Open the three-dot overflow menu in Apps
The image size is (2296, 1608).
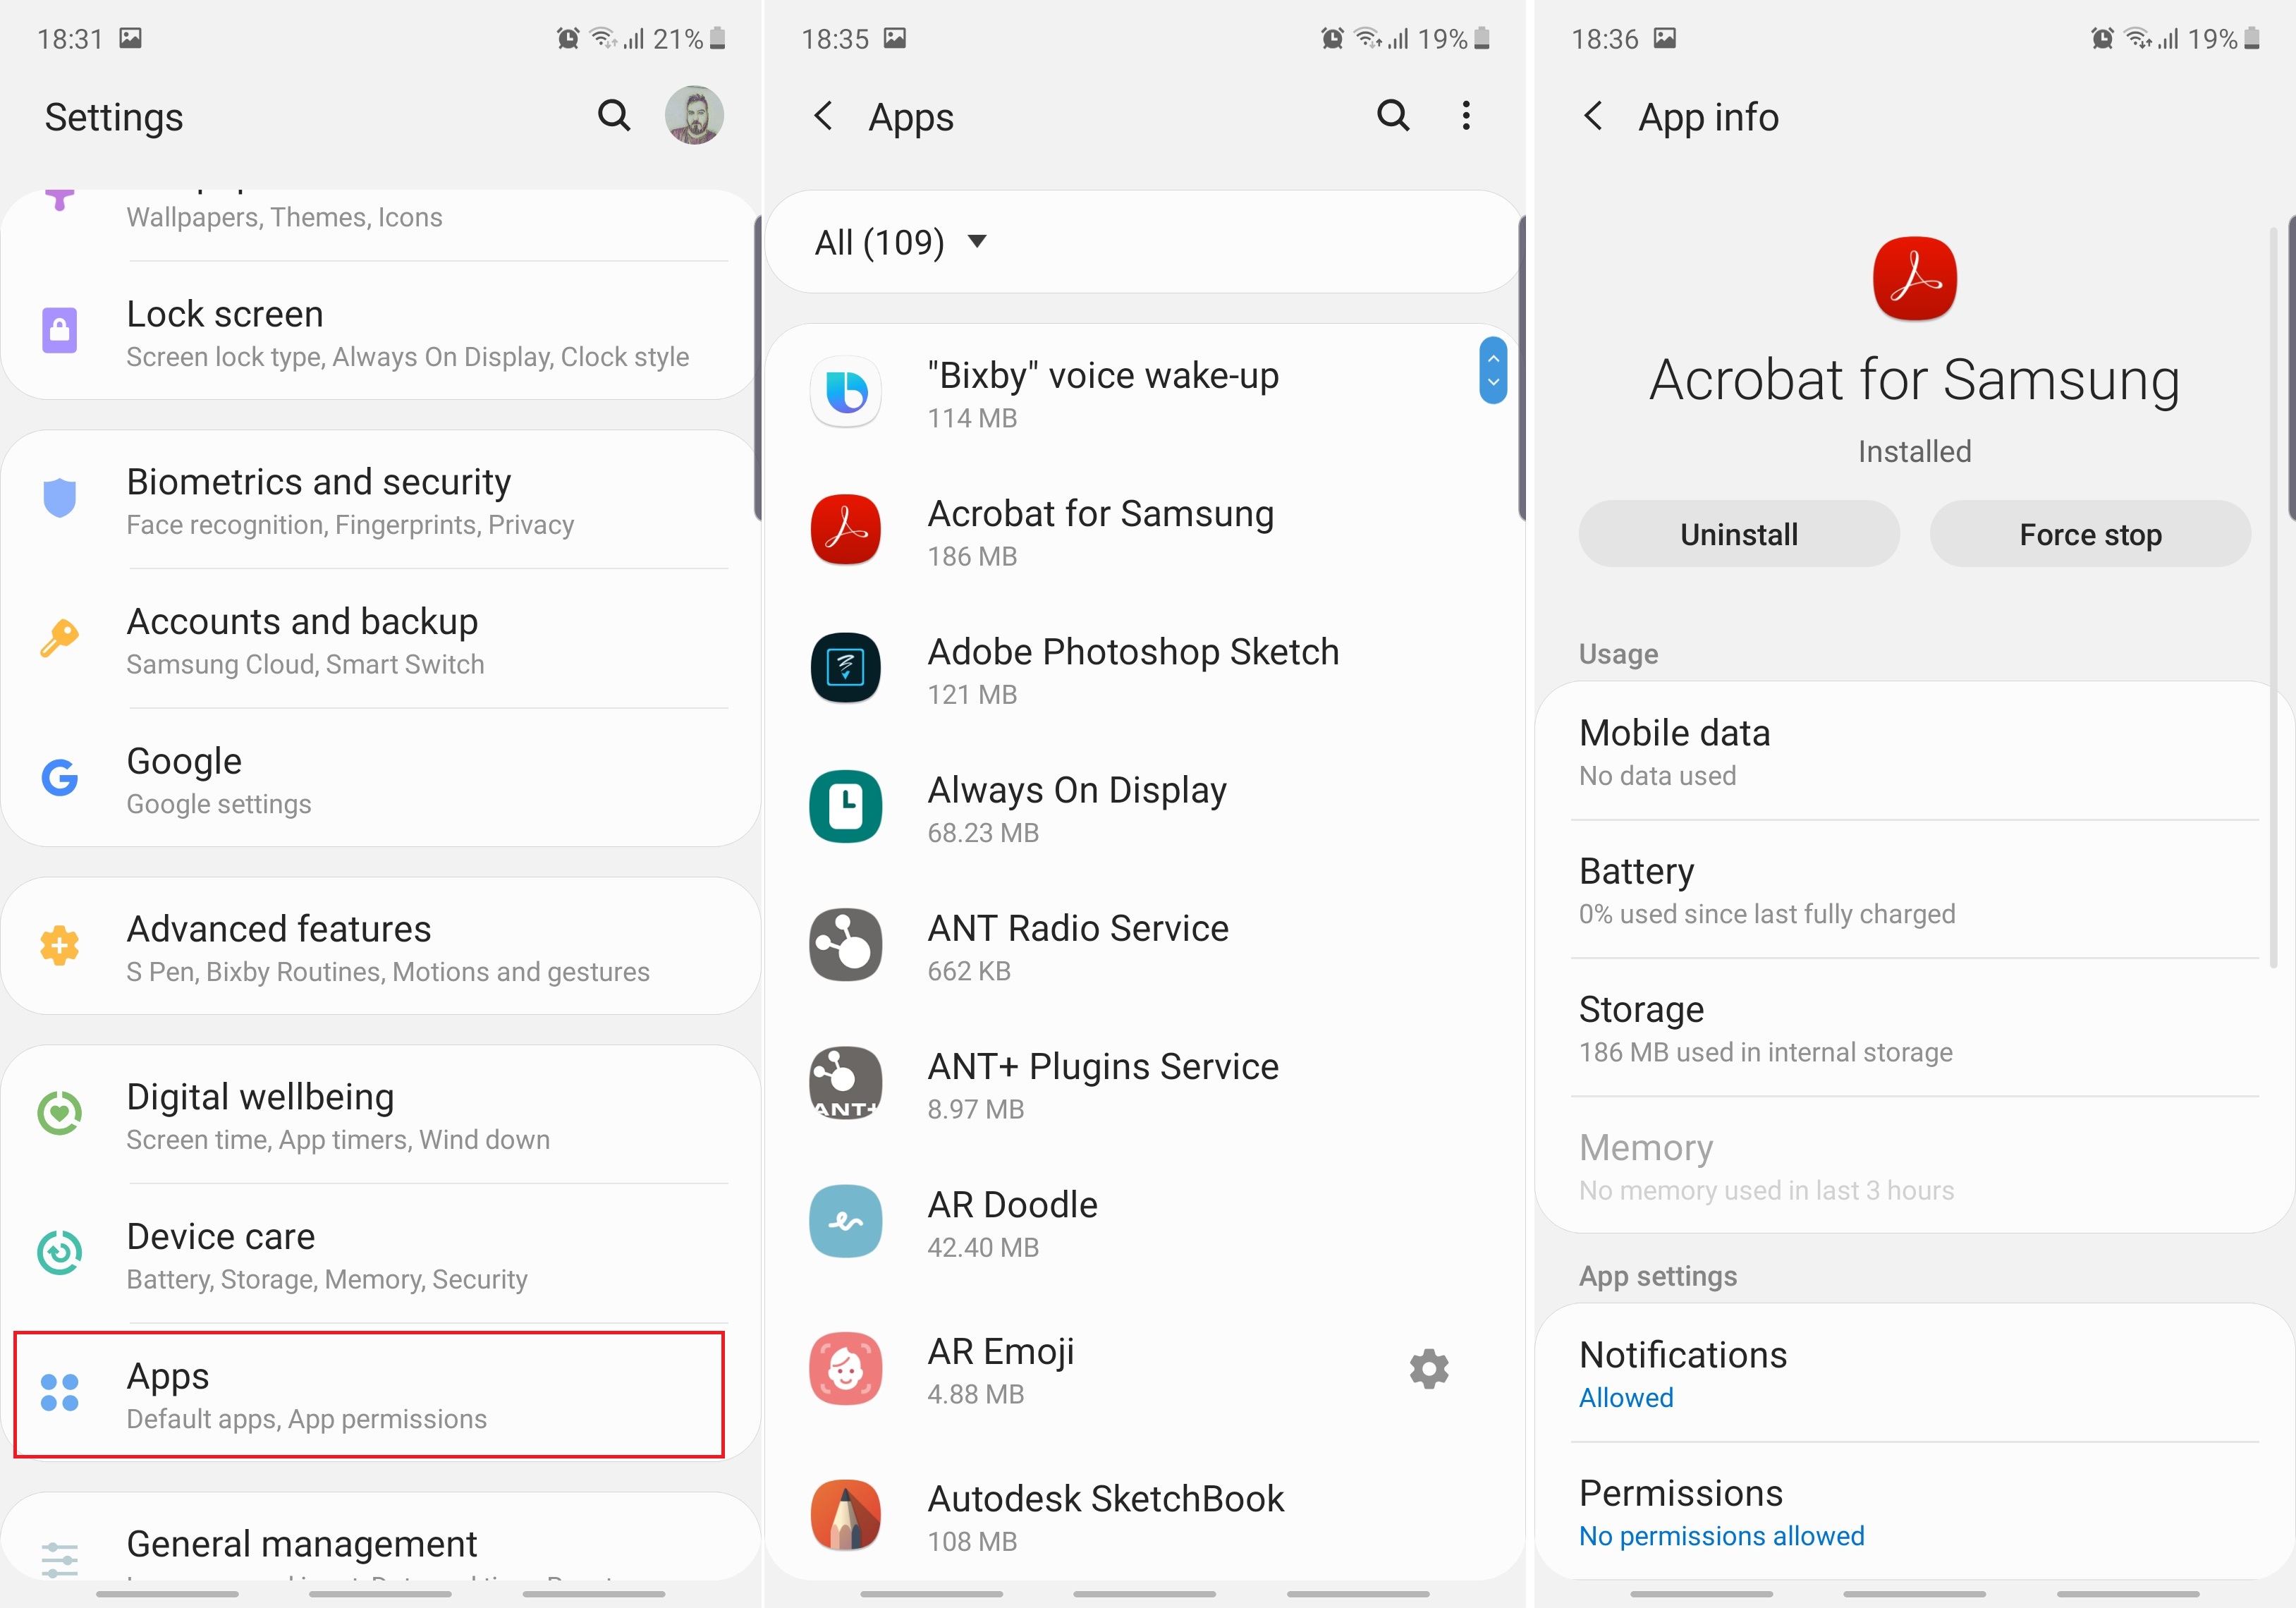tap(1466, 116)
